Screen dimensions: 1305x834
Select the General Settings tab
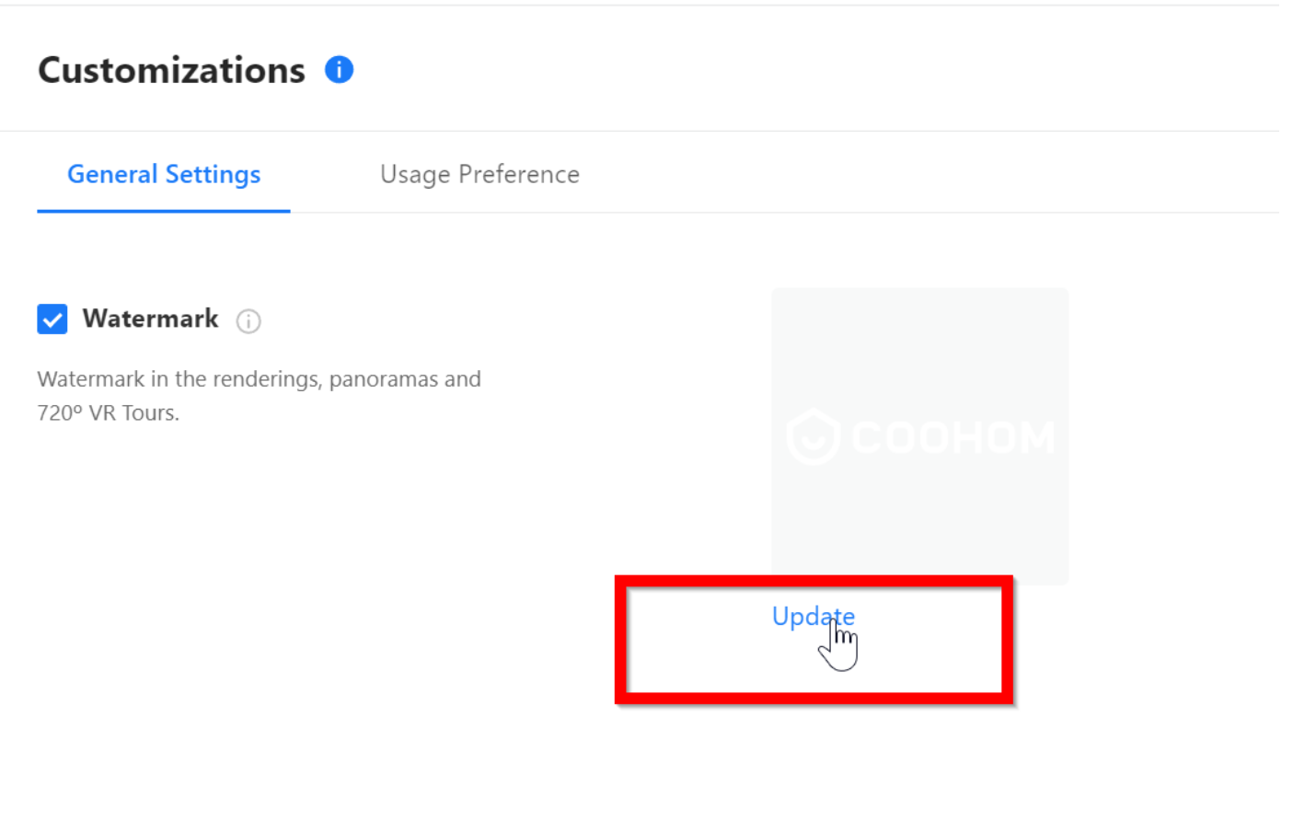click(x=164, y=175)
